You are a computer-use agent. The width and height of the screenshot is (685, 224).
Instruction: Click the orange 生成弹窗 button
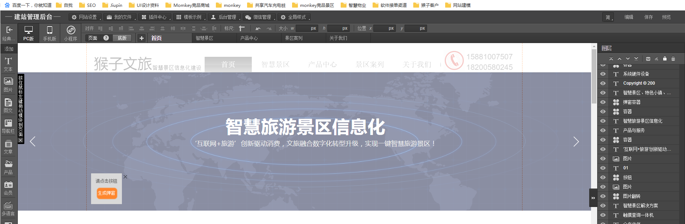106,193
